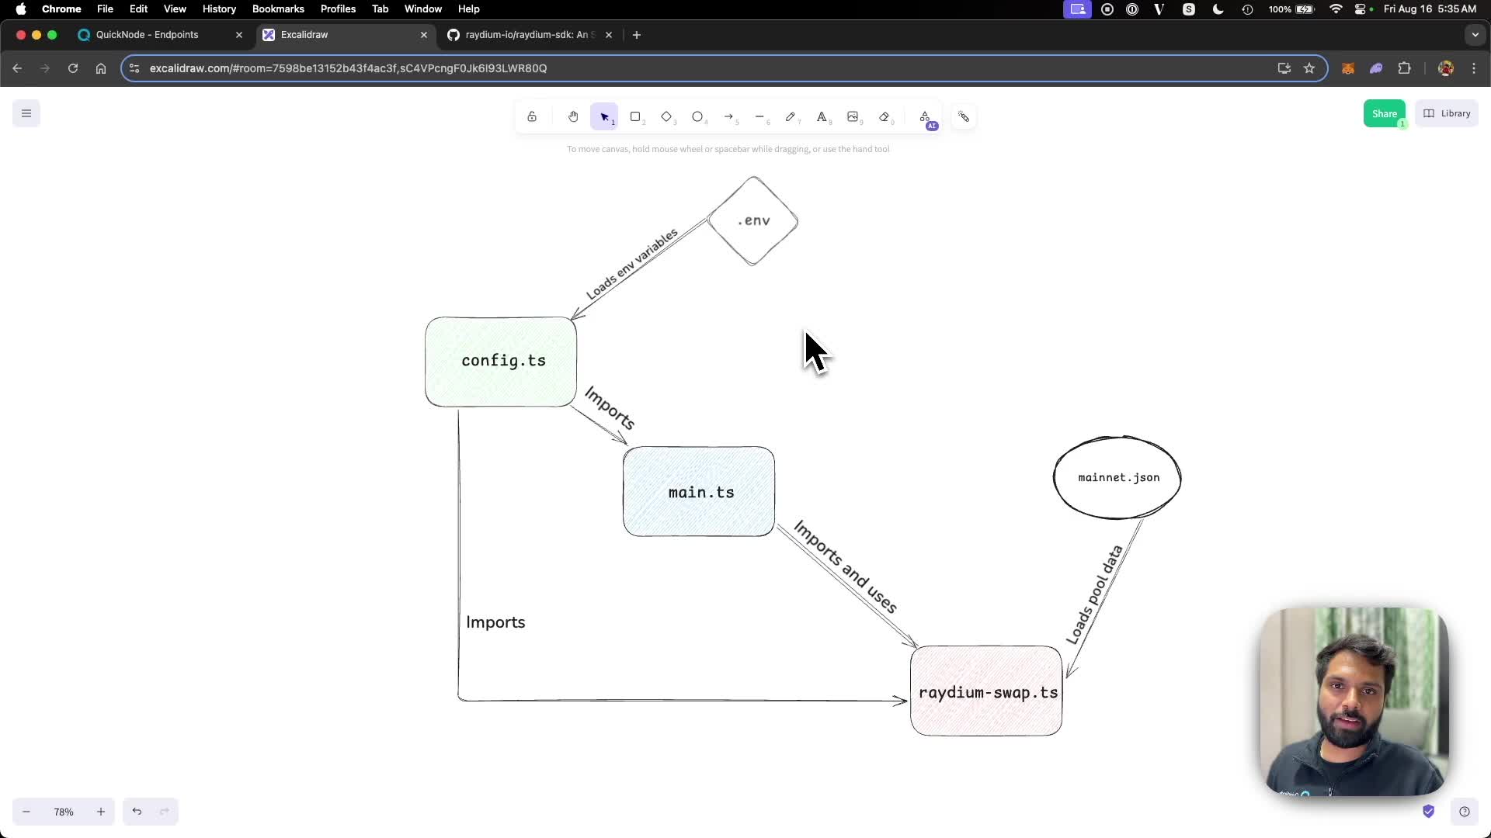Select the Arrow tool
The height and width of the screenshot is (838, 1491).
(x=729, y=116)
